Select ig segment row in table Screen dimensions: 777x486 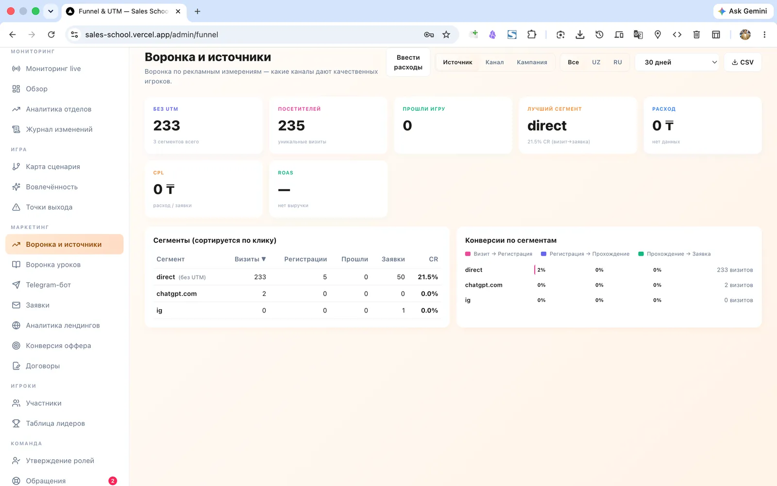[x=297, y=311]
